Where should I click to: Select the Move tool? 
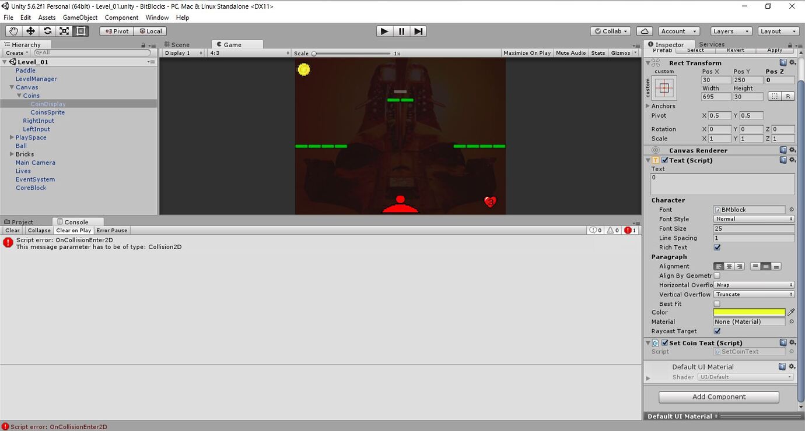click(x=30, y=31)
